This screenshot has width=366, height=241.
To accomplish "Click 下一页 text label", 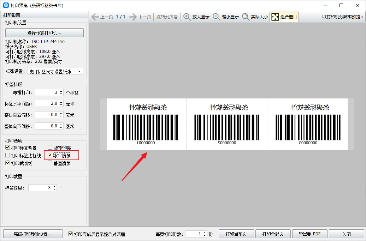I will point(145,17).
